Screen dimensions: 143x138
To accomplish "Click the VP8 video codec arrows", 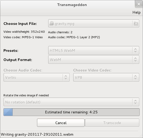I will [135, 77].
